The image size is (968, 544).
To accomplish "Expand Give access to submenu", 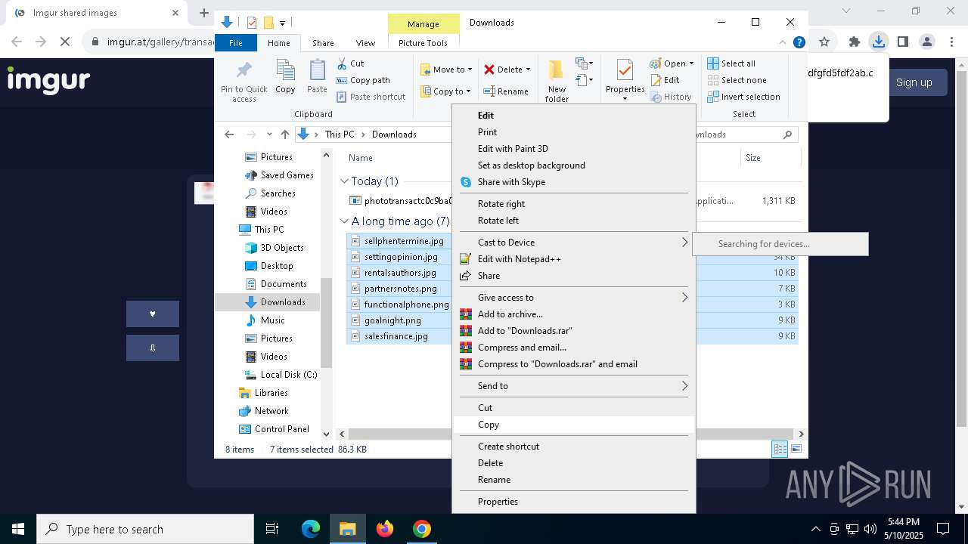I will (x=573, y=298).
